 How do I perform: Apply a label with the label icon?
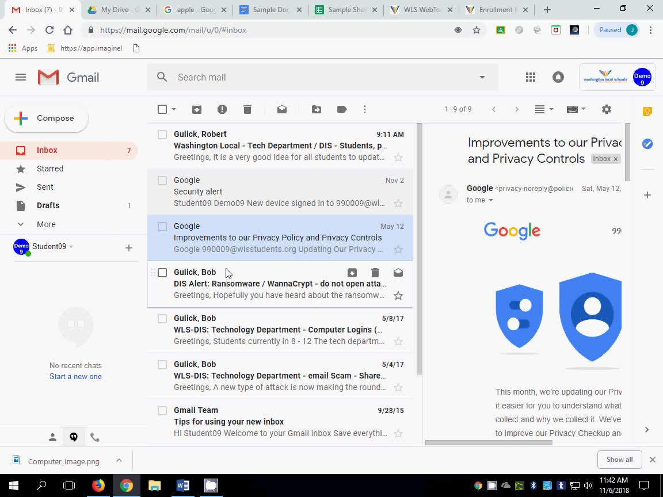[341, 109]
